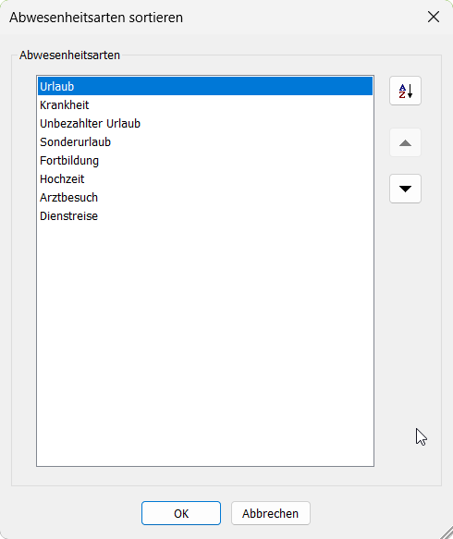The image size is (453, 539).
Task: Click the empty area of the list box
Action: pos(205,344)
